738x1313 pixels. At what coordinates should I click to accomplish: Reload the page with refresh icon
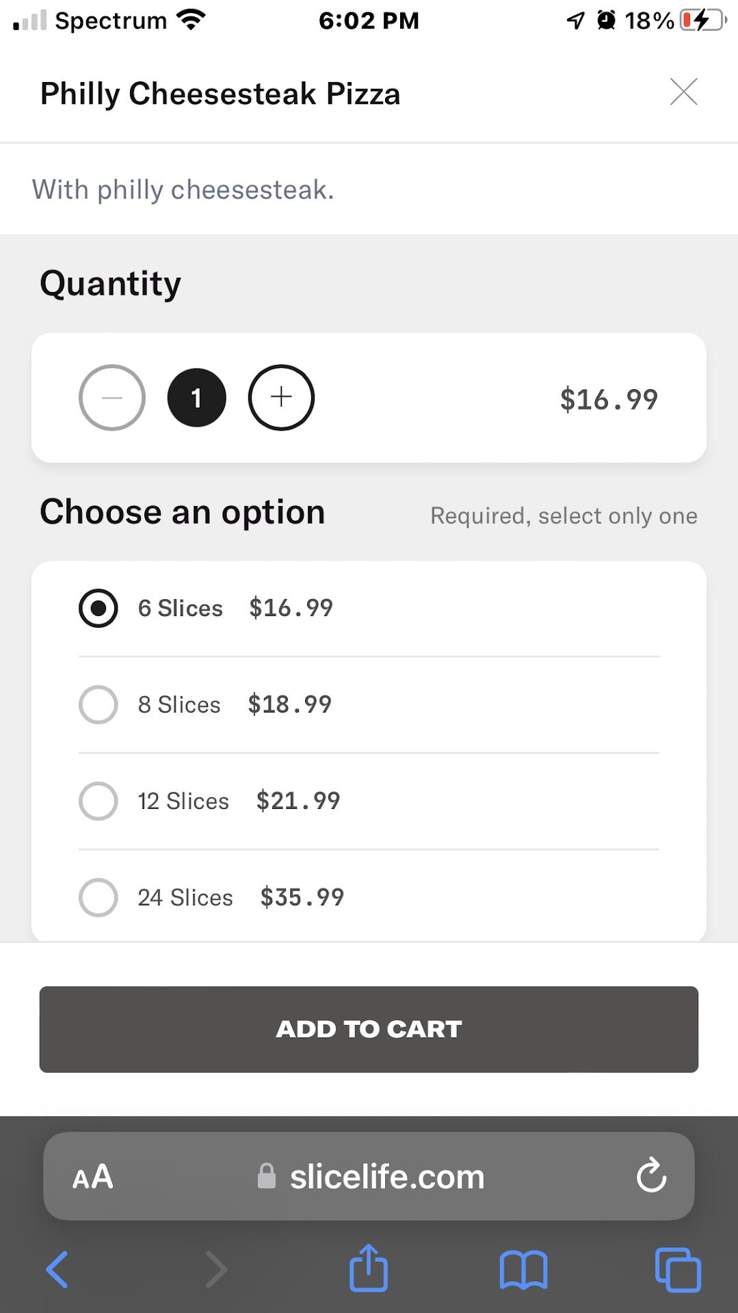tap(650, 1176)
